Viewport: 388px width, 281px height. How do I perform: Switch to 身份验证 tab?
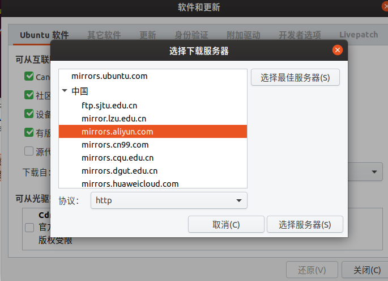[x=191, y=35]
